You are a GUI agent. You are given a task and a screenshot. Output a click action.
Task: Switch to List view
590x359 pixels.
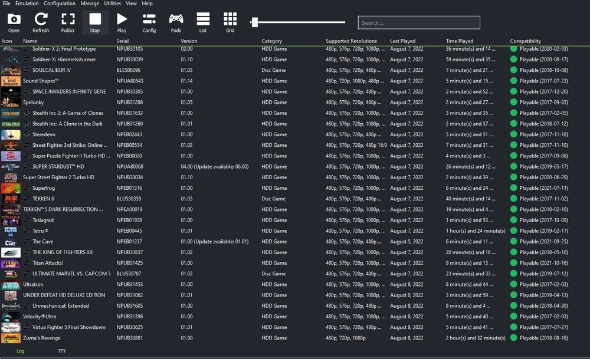coord(203,22)
